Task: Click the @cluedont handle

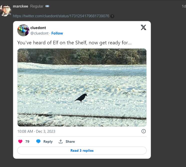Action: pyautogui.click(x=39, y=33)
